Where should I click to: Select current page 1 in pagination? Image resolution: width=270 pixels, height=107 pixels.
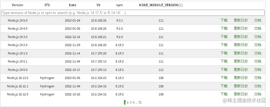[125, 102]
